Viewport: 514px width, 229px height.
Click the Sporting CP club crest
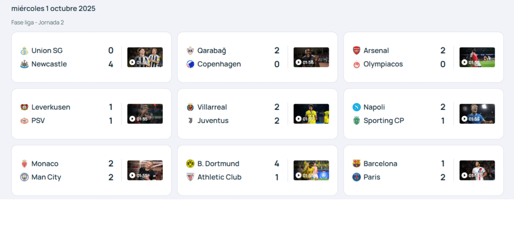point(356,121)
